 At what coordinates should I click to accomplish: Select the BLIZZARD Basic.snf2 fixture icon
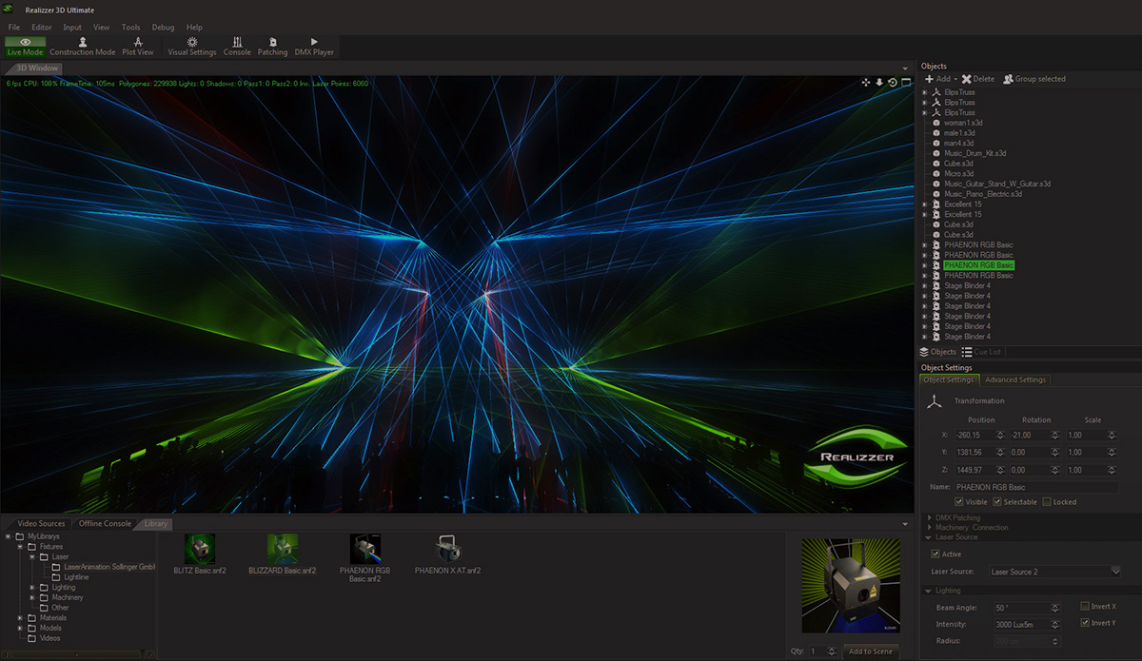(x=282, y=548)
